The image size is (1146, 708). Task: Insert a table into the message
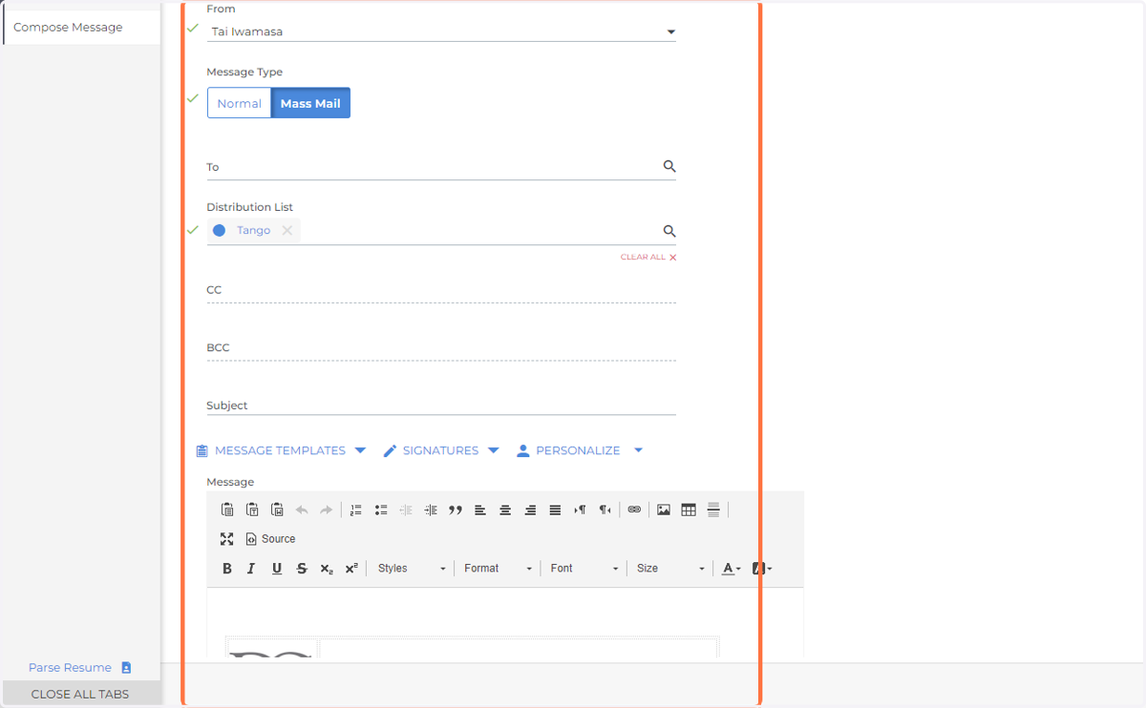pos(689,510)
